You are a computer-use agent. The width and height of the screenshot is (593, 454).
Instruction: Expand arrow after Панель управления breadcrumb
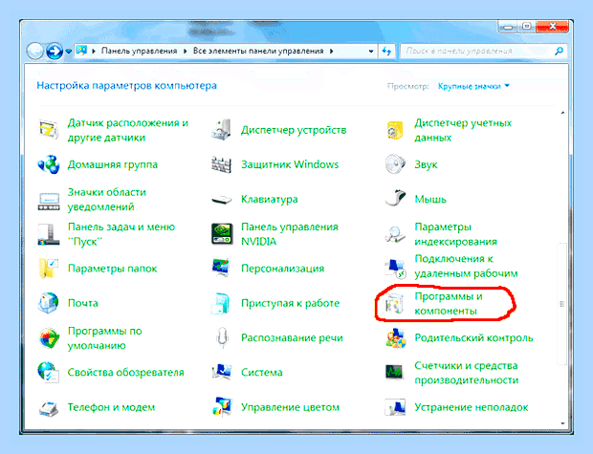point(186,51)
